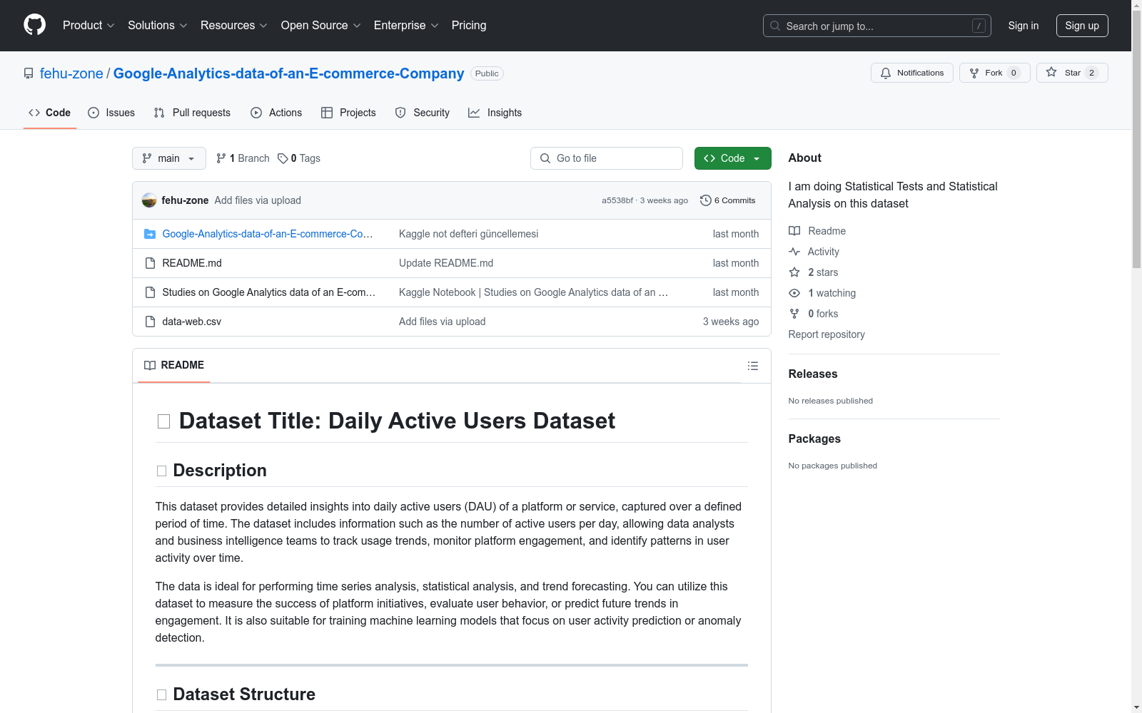This screenshot has height=713, width=1142.
Task: Click the GitHub logo icon
Action: point(34,25)
